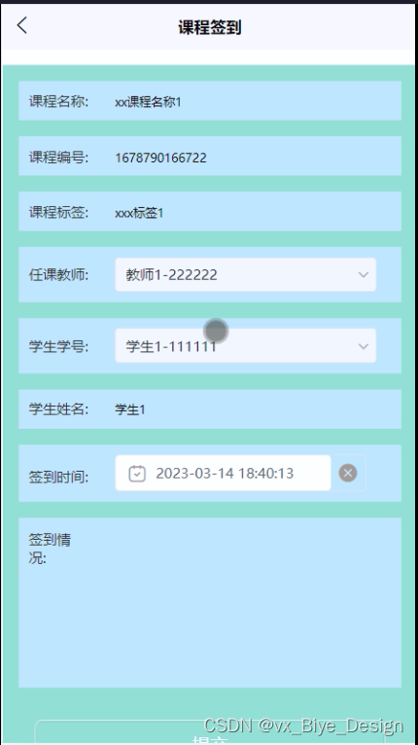418x745 pixels.
Task: Select the 任课教师 label
Action: pyautogui.click(x=58, y=274)
